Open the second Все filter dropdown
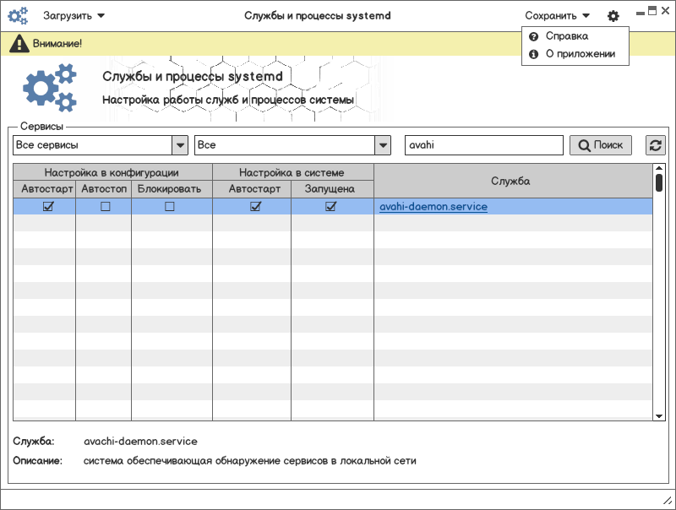 pos(383,145)
